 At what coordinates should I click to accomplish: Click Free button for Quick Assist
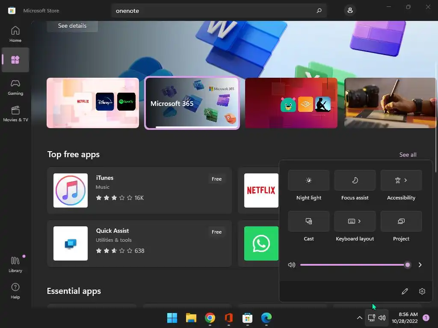click(216, 232)
